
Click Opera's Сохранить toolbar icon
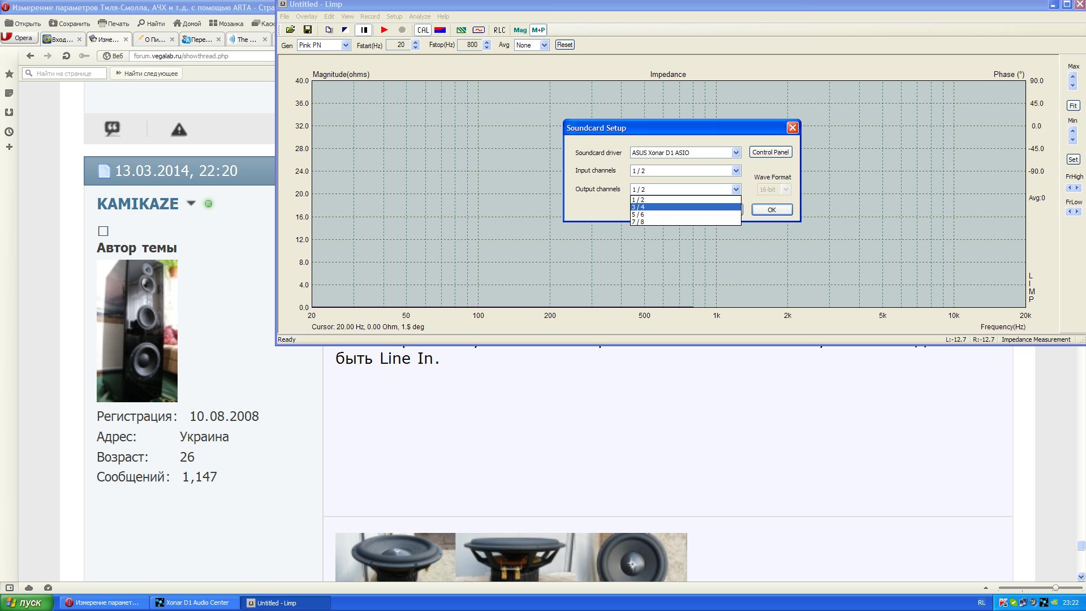point(70,23)
